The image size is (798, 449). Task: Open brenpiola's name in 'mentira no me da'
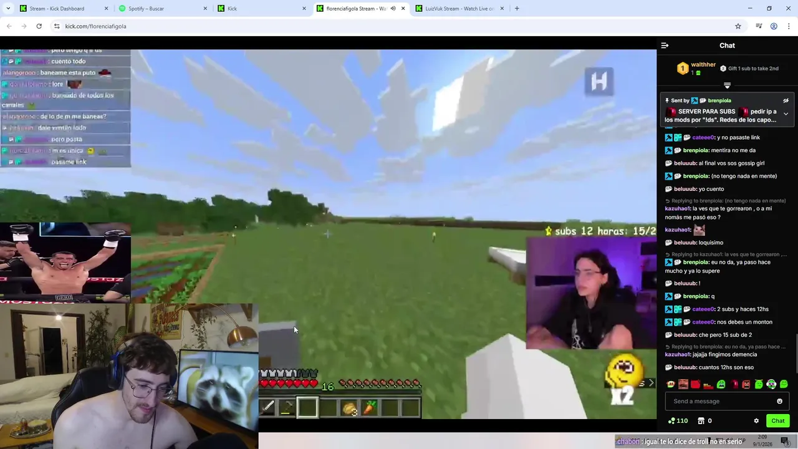pos(696,150)
